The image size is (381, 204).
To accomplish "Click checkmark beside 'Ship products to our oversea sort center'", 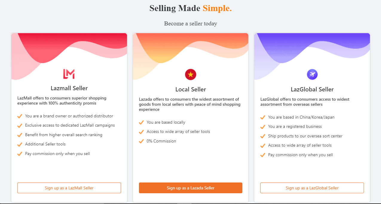I will pyautogui.click(x=263, y=136).
